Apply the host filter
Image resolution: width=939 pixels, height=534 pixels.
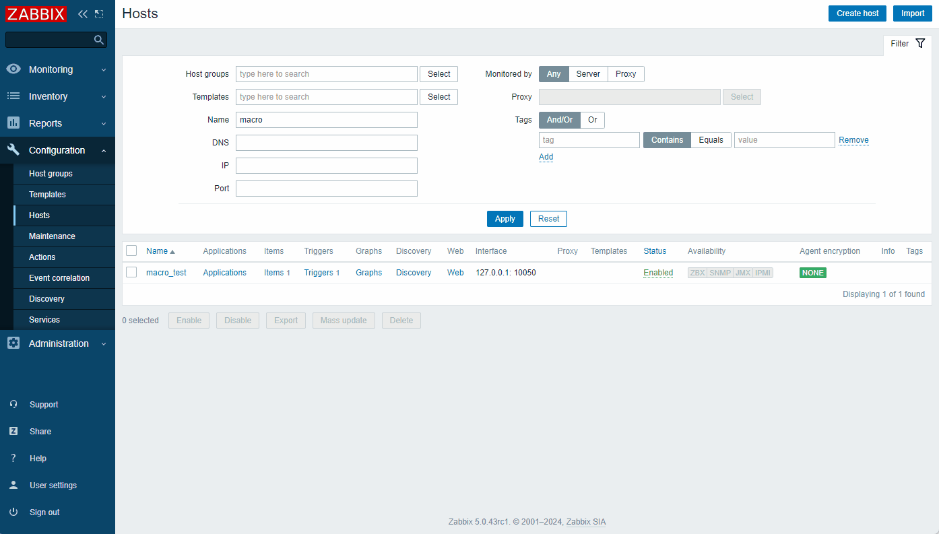click(x=505, y=219)
